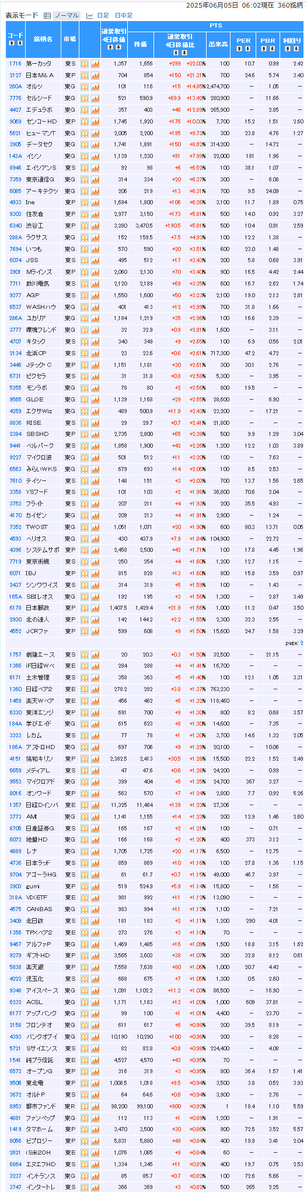Sort PER column descending arrow

pyautogui.click(x=247, y=49)
